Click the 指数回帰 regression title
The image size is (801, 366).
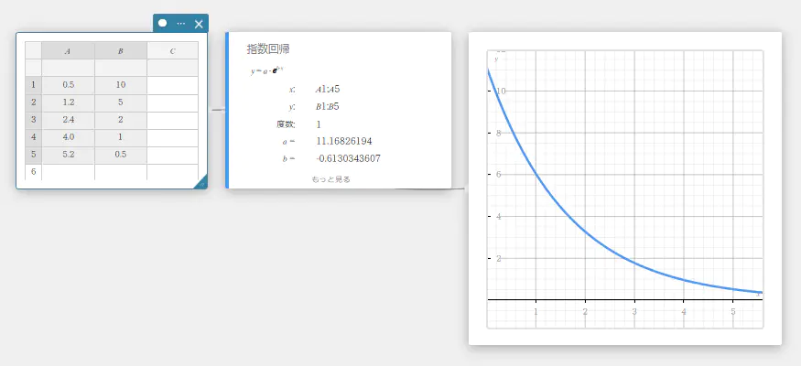(268, 48)
